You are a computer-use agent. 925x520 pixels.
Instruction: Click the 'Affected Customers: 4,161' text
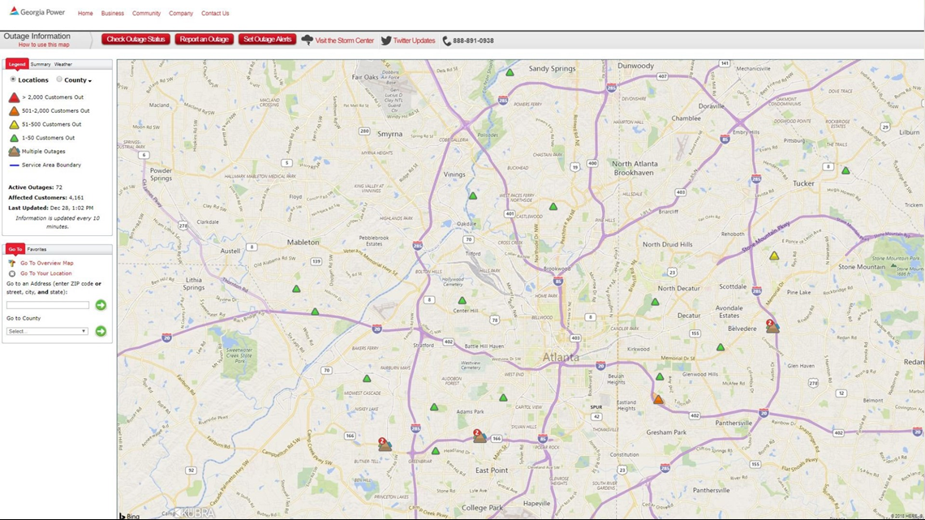pos(46,197)
